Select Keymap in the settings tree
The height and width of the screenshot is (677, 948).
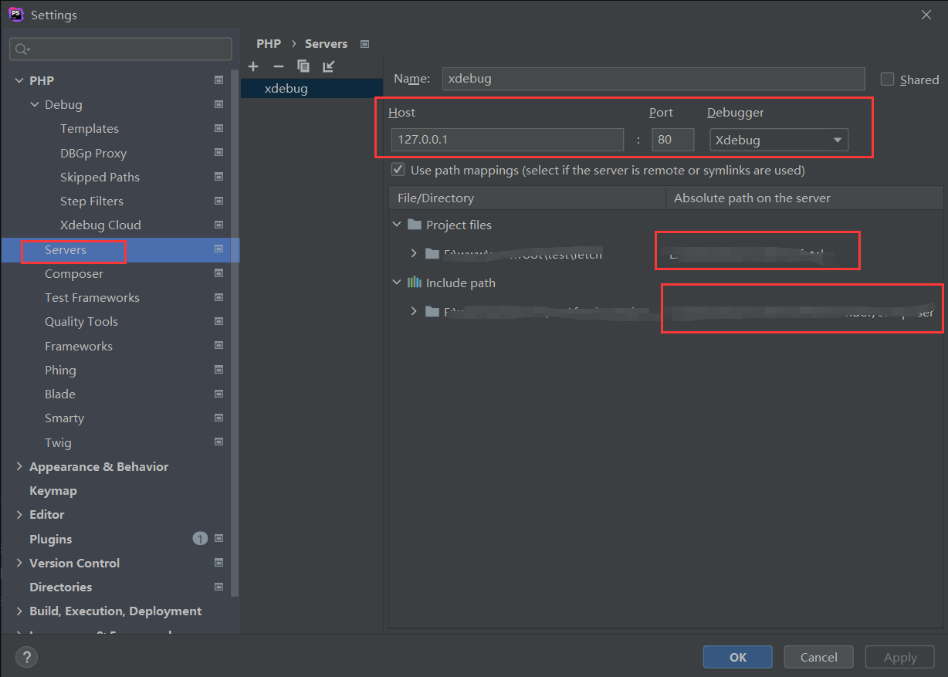tap(53, 490)
